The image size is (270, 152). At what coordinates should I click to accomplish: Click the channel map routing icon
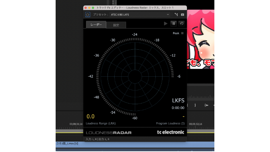(176, 14)
